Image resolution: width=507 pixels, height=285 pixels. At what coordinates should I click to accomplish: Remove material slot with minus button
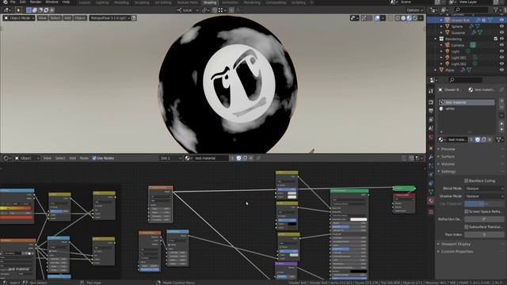(501, 108)
